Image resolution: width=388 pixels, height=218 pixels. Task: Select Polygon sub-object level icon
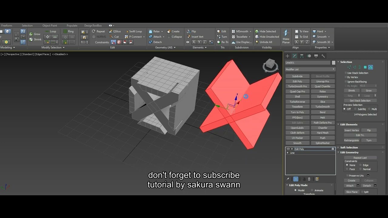(x=365, y=67)
